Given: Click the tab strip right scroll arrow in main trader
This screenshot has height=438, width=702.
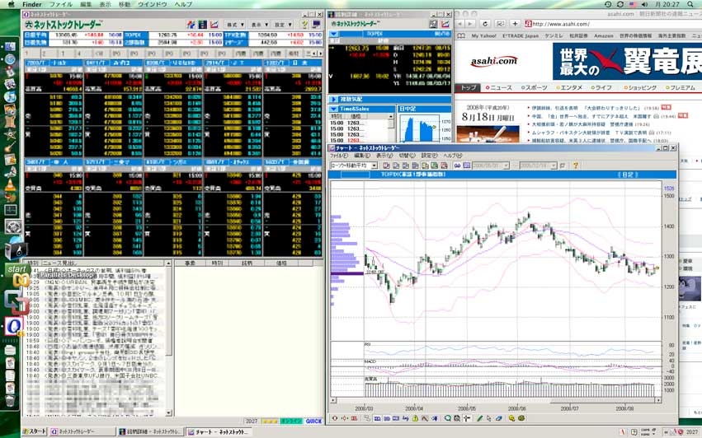Looking at the screenshot, I should (x=320, y=54).
